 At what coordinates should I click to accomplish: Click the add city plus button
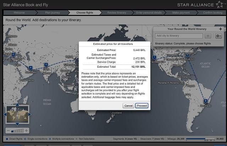(x=208, y=36)
